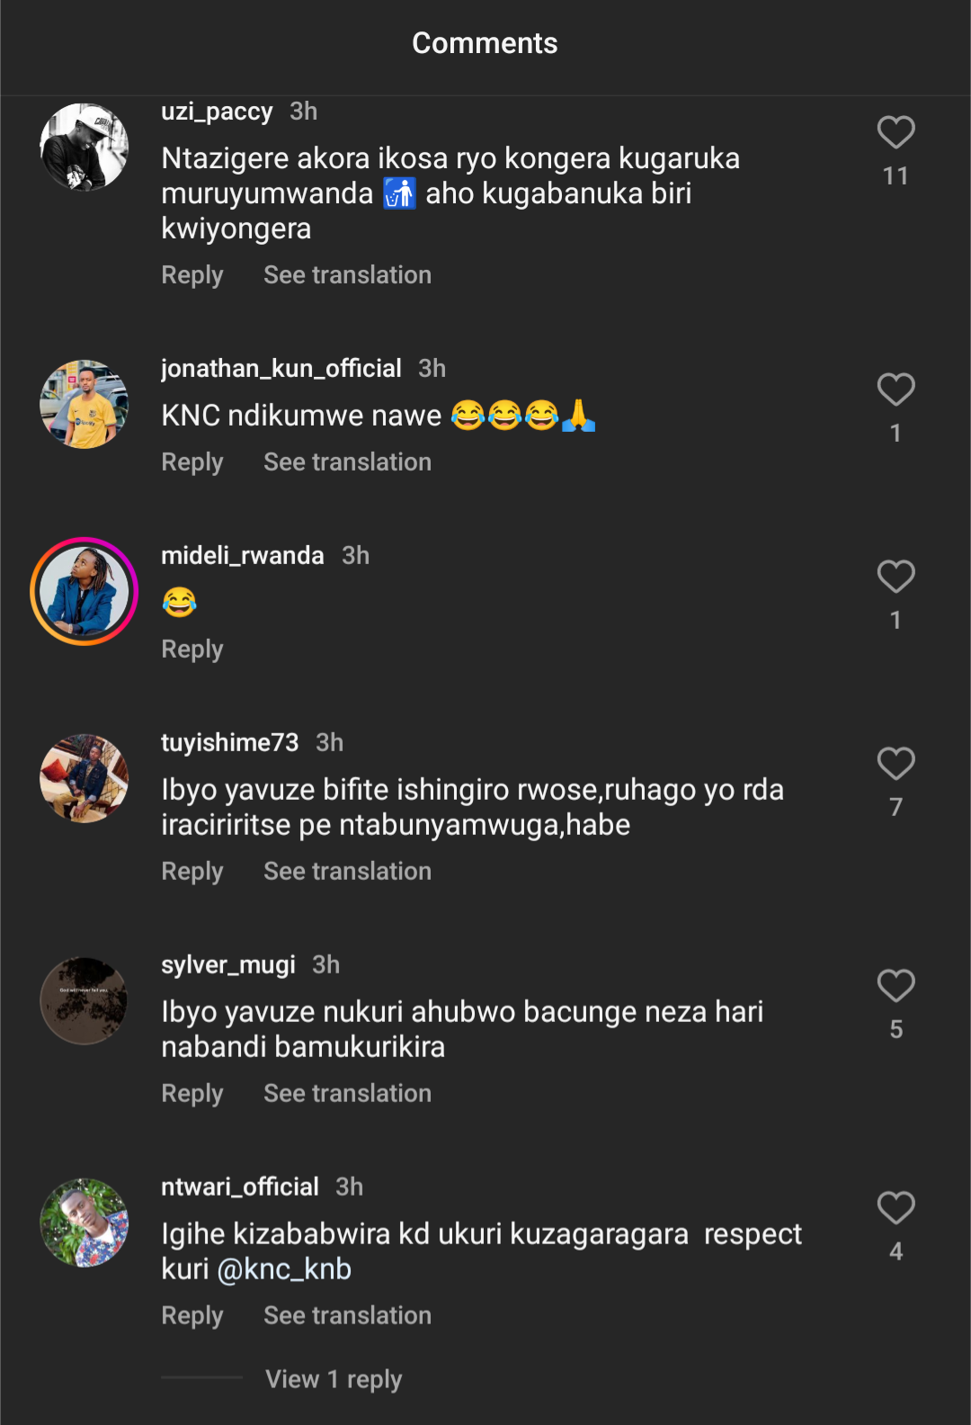Viewport: 971px width, 1425px height.
Task: Tap sylver_mugi's dark avatar
Action: coord(85,1001)
